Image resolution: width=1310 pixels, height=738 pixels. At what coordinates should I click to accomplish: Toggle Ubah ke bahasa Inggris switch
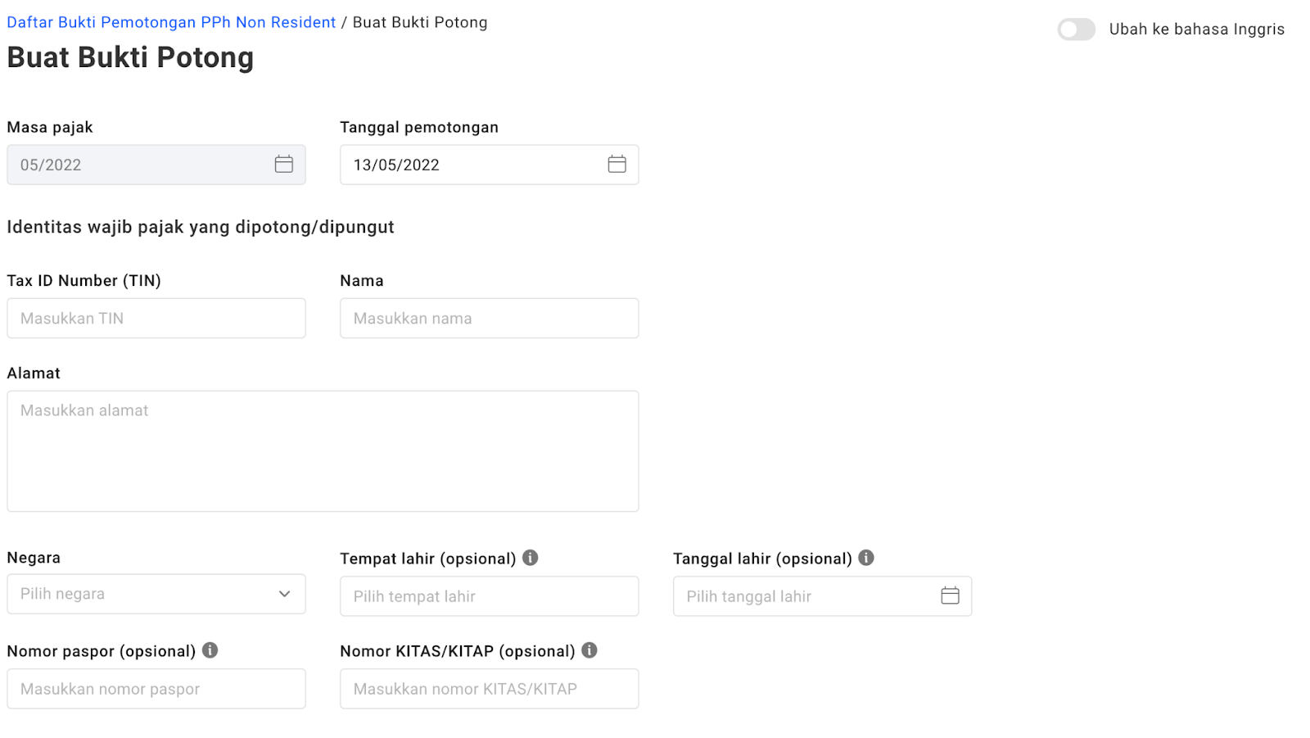[x=1076, y=29]
